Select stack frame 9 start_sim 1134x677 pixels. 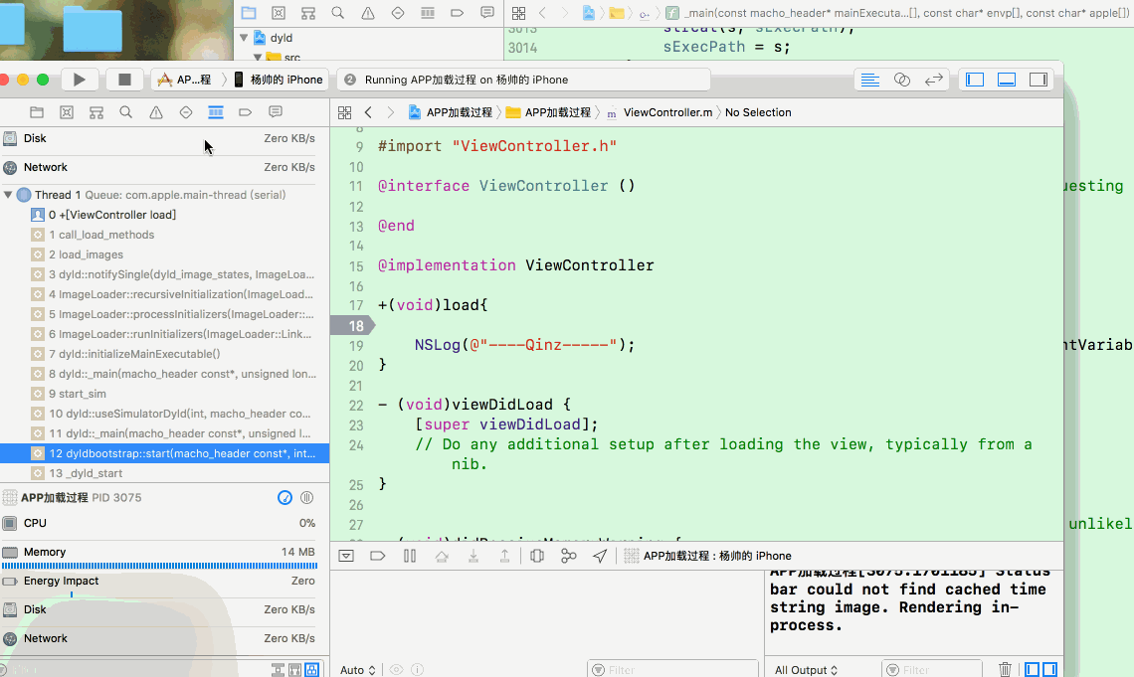pos(165,394)
